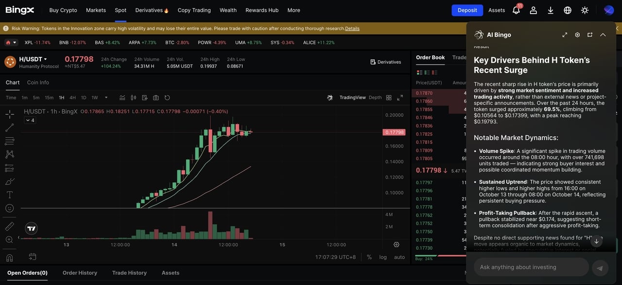Viewport: 622px width, 285px height.
Task: Switch to the Coin Info tab
Action: (38, 83)
